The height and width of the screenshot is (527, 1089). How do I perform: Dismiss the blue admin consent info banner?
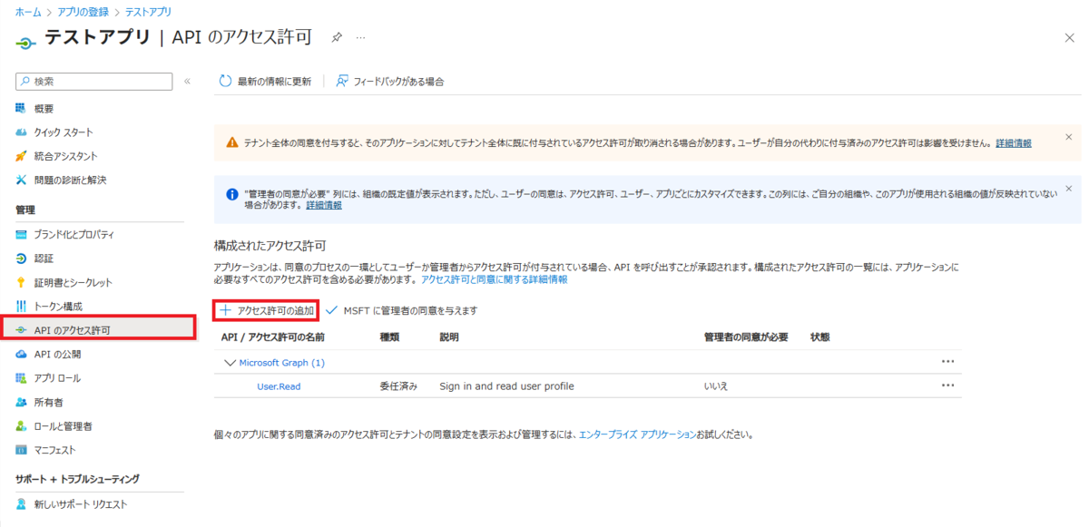1067,189
